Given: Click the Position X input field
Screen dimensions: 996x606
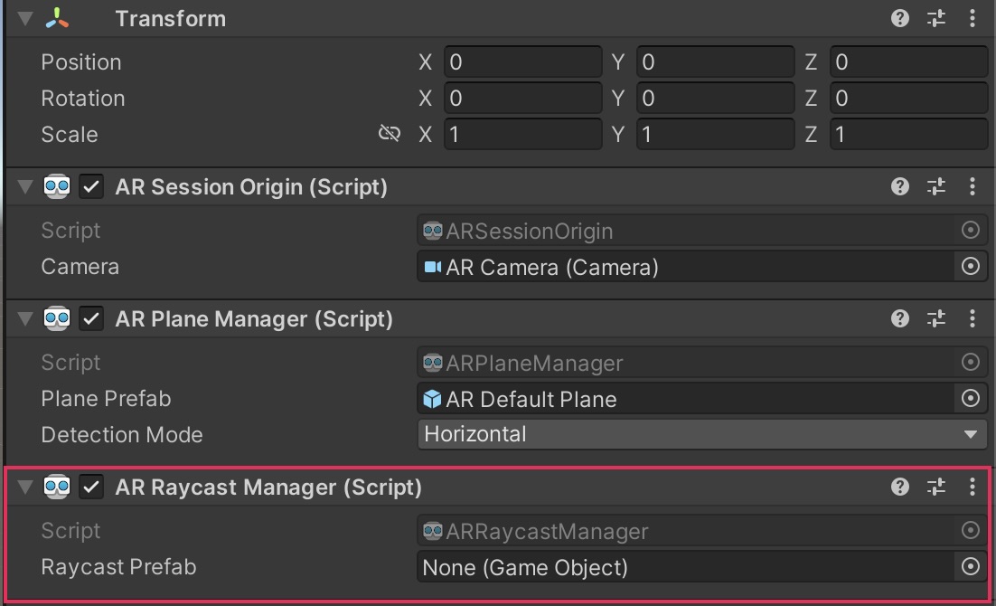Looking at the screenshot, I should pos(521,62).
